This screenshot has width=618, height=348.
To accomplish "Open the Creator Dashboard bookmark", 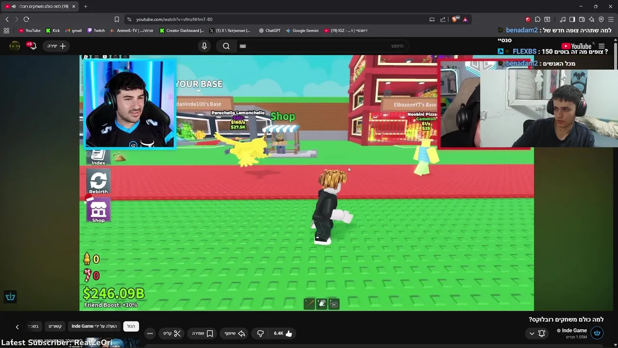I will [182, 30].
